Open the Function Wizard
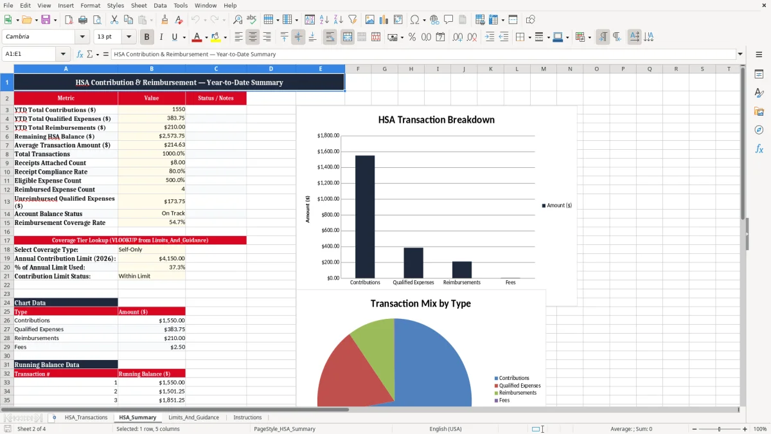 [80, 54]
